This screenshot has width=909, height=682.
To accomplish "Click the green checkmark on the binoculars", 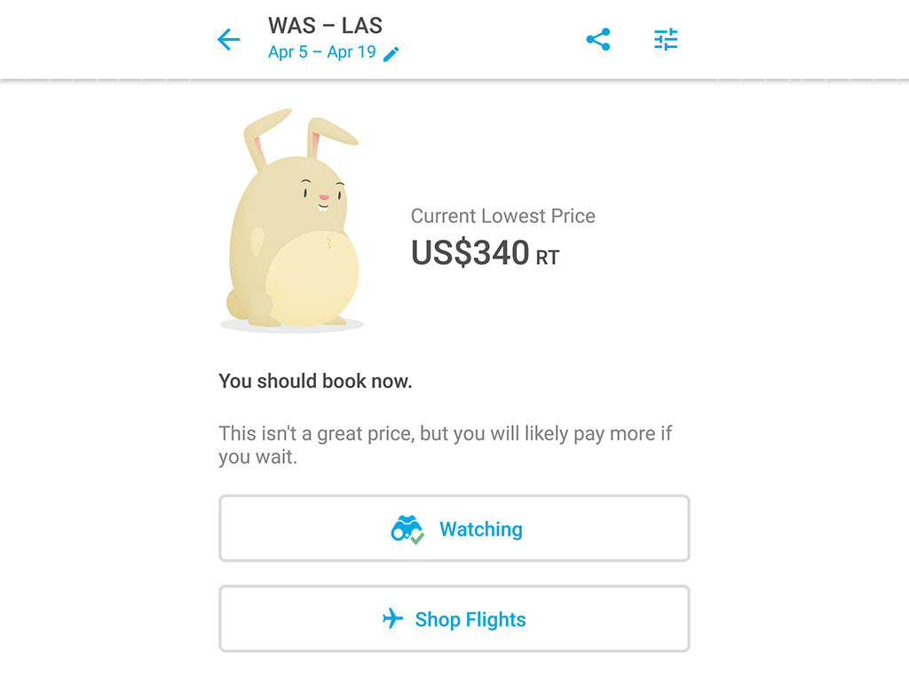I will 416,537.
